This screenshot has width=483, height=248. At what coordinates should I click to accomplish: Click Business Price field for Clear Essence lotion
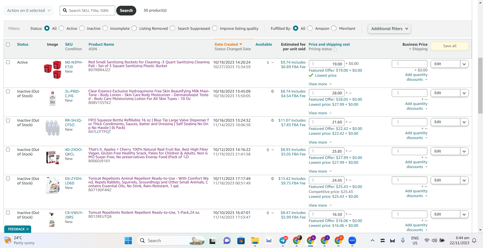pos(409,93)
